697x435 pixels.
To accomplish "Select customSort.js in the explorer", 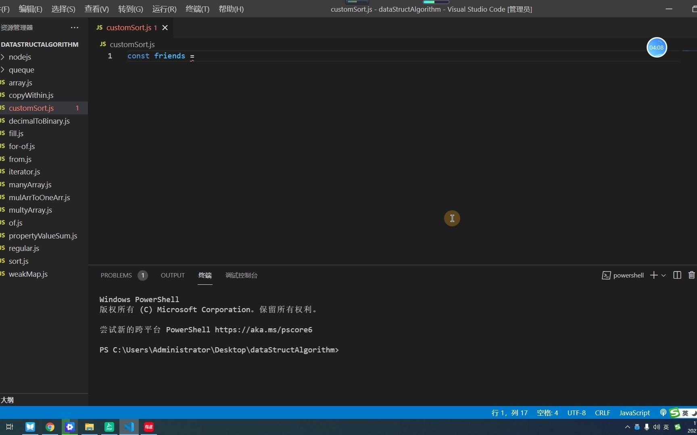I will coord(44,108).
